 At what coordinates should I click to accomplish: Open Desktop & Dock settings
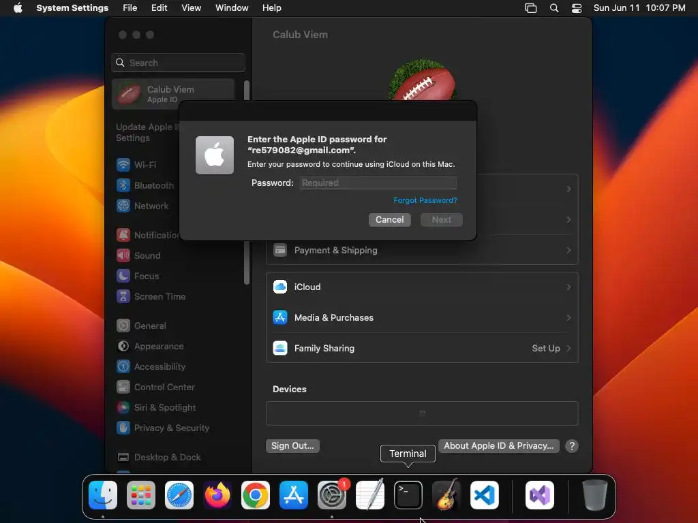pyautogui.click(x=158, y=457)
